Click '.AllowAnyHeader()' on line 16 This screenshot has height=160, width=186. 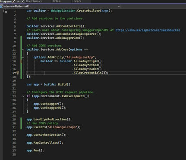(87, 69)
